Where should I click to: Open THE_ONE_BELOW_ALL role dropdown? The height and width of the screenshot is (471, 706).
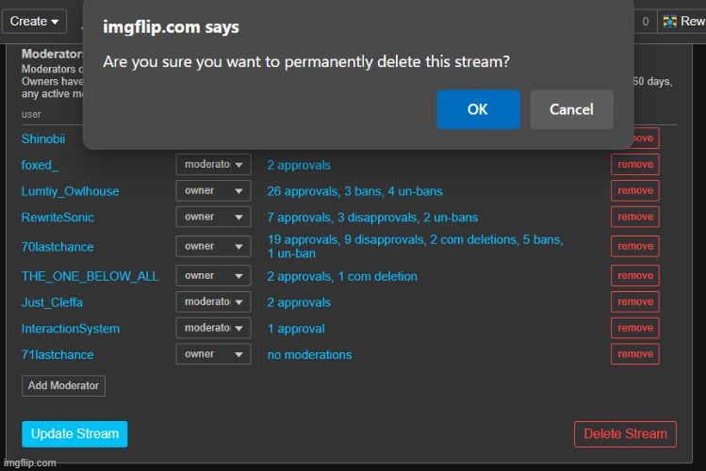click(213, 275)
